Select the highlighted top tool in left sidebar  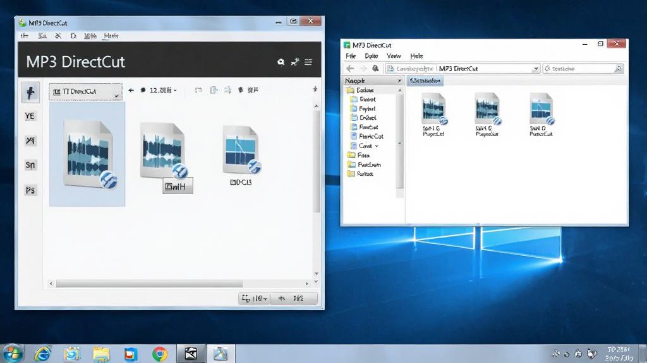30,92
